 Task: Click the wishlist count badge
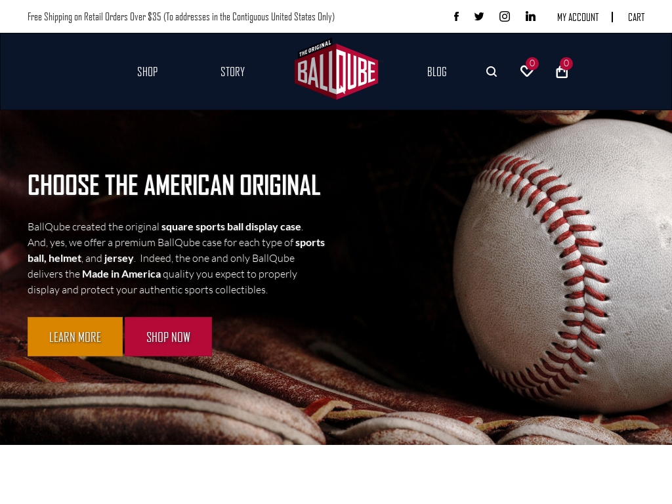point(532,64)
